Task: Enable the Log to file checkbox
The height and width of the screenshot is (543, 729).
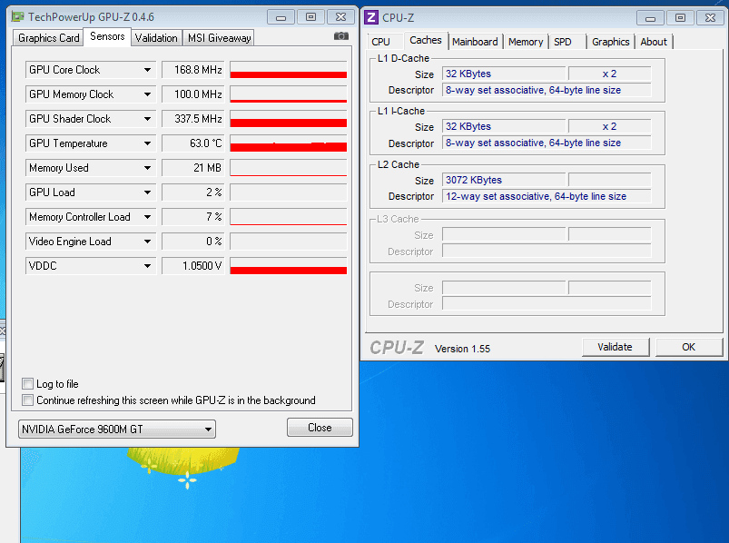Action: pyautogui.click(x=27, y=383)
